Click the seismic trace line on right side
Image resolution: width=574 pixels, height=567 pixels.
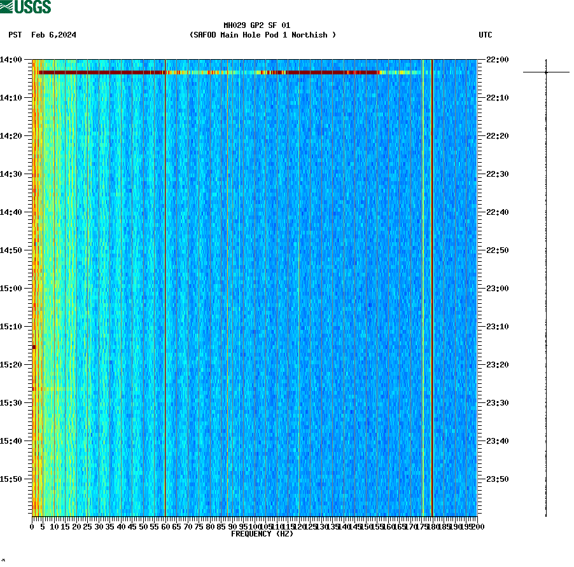[546, 286]
